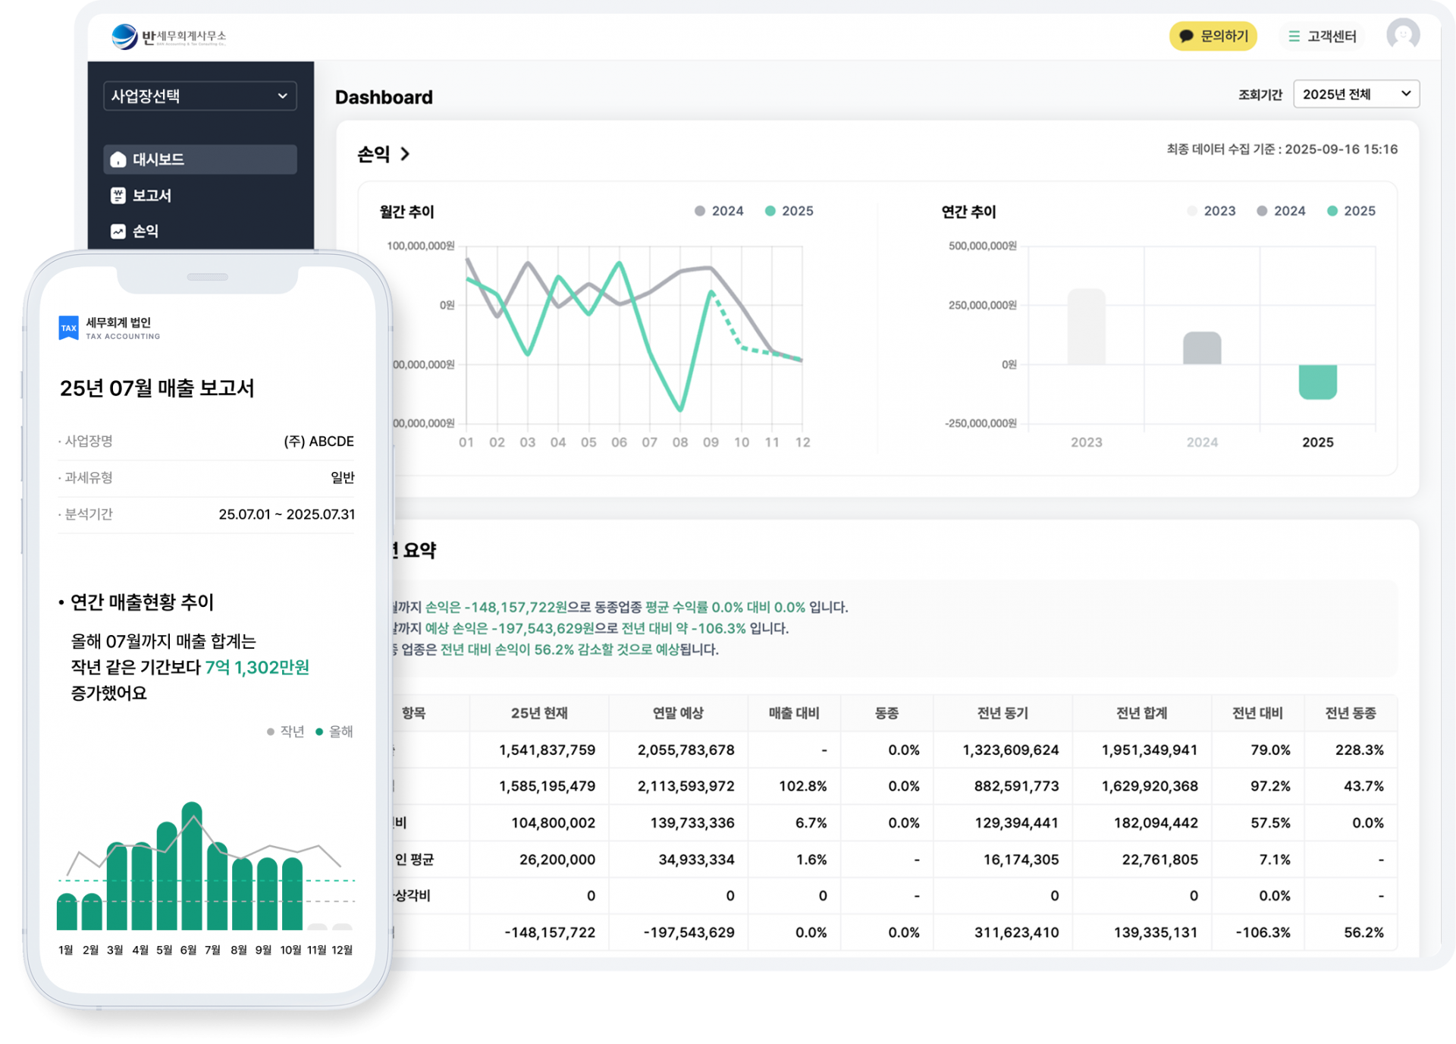
Task: Click the 2025 green bar in 연간 추이
Action: (1317, 382)
